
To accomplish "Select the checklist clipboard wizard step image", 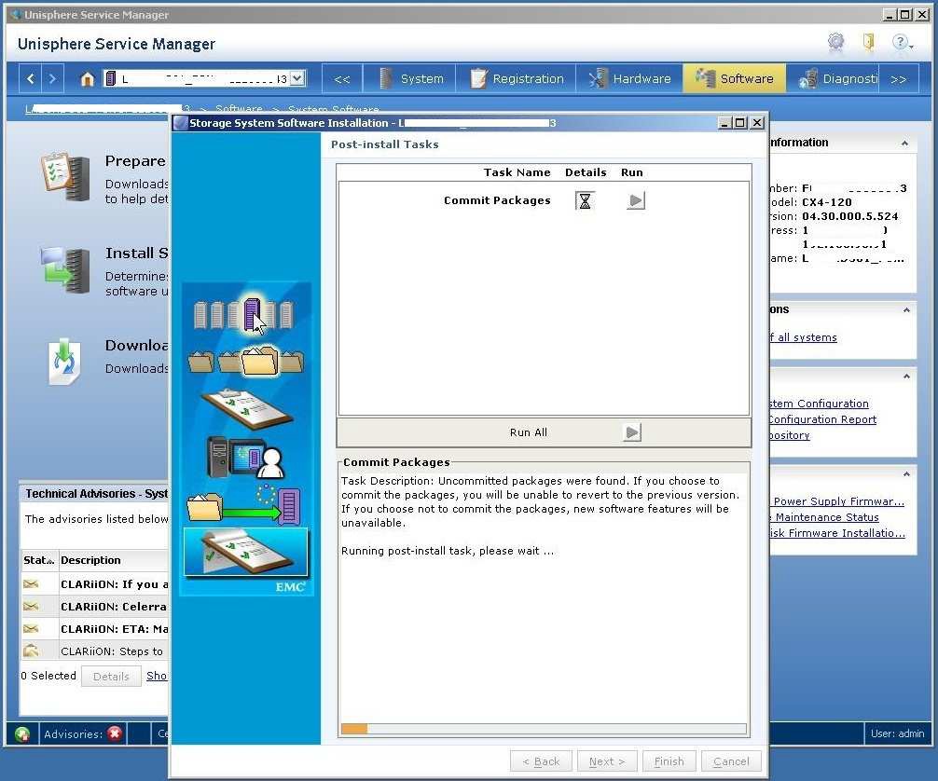I will pos(247,409).
